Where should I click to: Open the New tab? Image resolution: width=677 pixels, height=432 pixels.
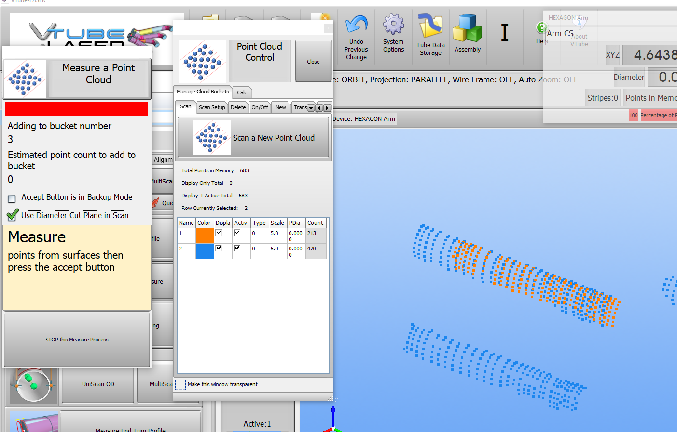[281, 107]
